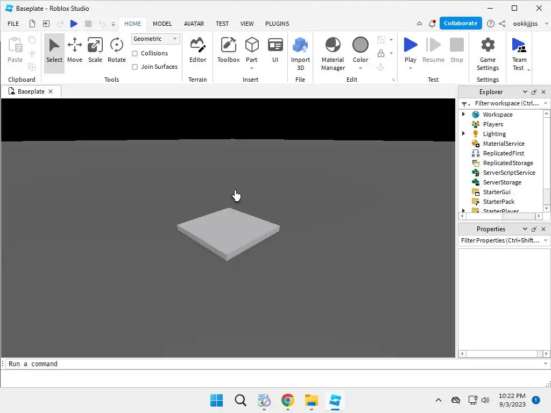The height and width of the screenshot is (413, 551).
Task: Switch to the VIEW tab
Action: (x=246, y=24)
